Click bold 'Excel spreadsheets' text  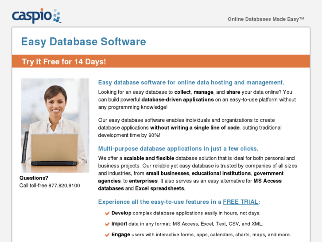(x=159, y=188)
